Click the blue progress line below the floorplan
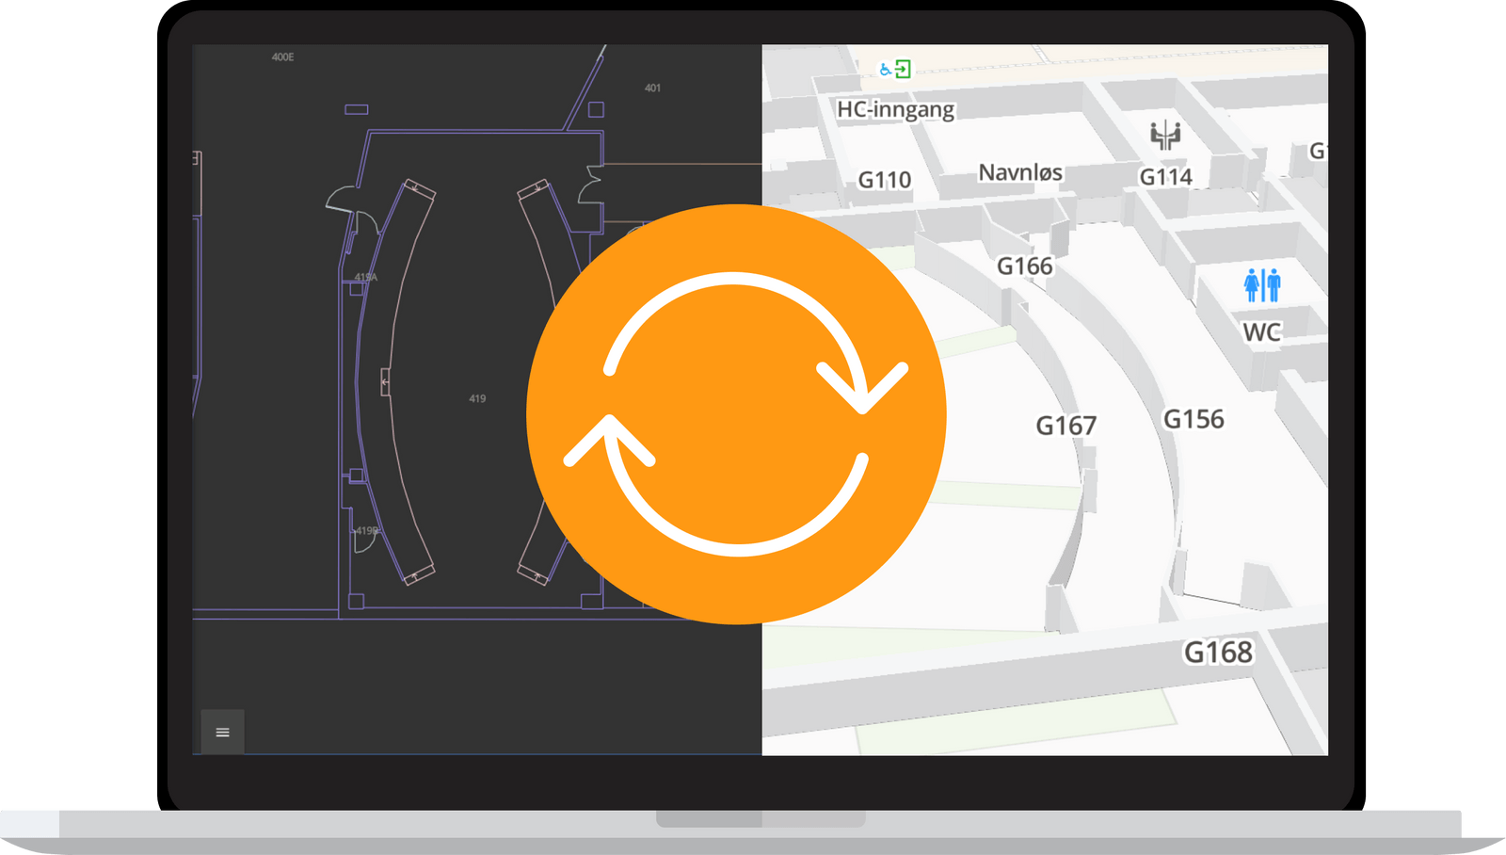This screenshot has height=855, width=1506. 471,753
